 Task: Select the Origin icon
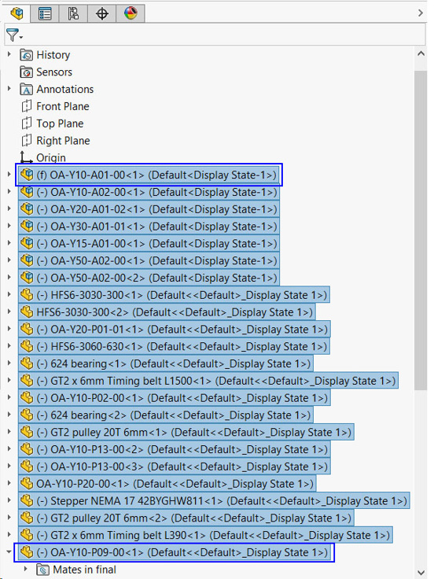[26, 157]
